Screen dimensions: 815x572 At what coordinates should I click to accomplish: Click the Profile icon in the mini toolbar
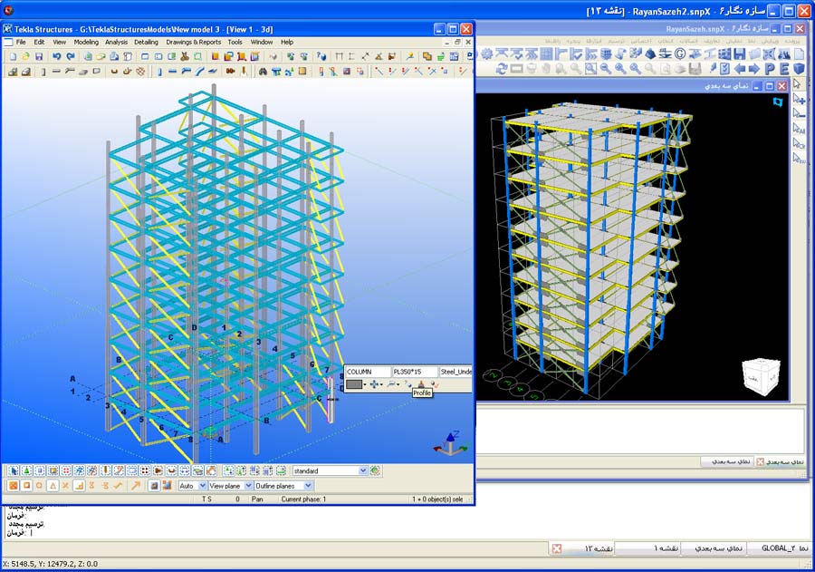(x=420, y=384)
